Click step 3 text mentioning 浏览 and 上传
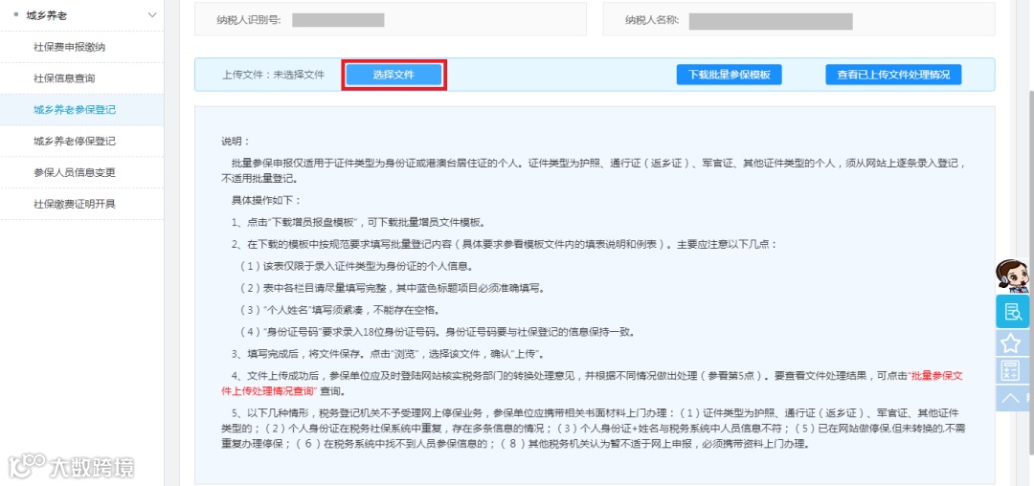1034x486 pixels. click(388, 354)
